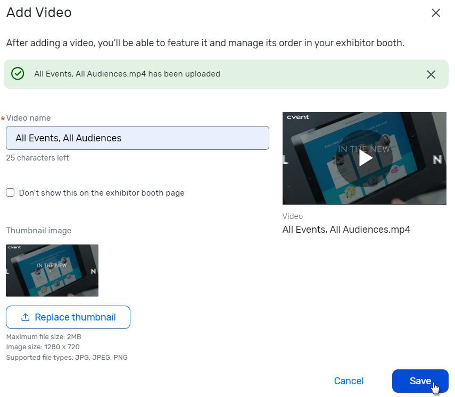Close the Add Video dialog
Viewport: 455px width, 397px height.
pyautogui.click(x=436, y=13)
